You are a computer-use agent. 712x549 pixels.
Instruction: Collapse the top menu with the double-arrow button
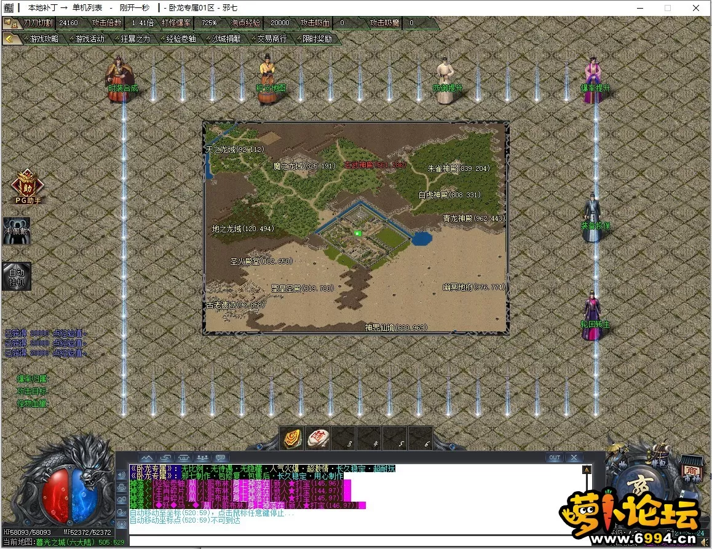click(10, 39)
